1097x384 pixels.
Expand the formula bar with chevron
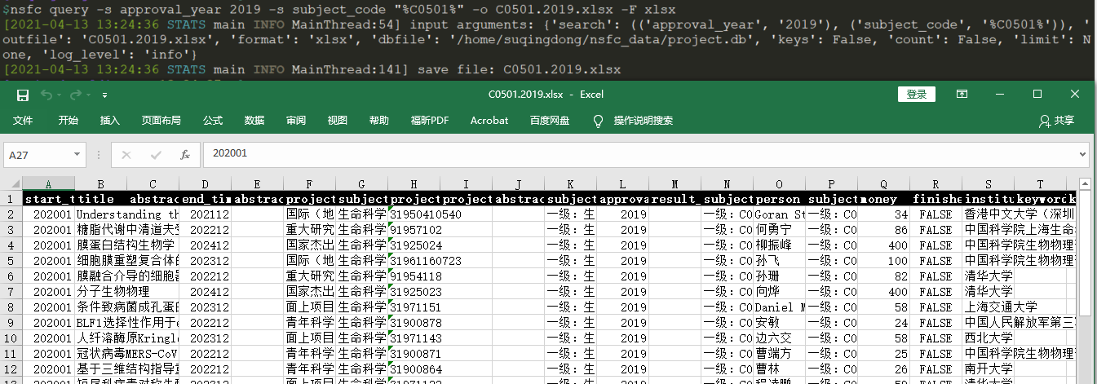pyautogui.click(x=1082, y=153)
